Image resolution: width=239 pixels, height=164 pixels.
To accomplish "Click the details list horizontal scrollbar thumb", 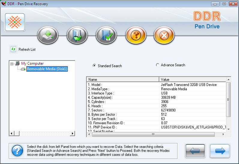I will pos(153,134).
